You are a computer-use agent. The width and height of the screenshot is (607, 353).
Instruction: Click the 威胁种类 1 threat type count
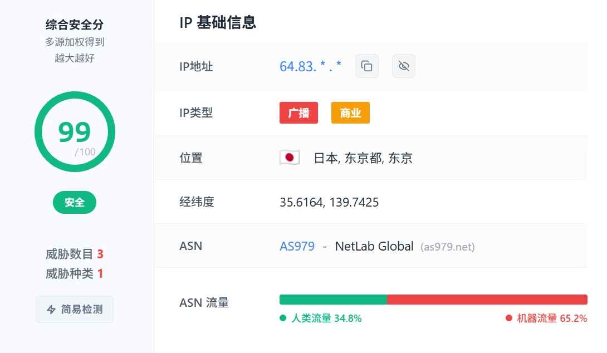[74, 273]
